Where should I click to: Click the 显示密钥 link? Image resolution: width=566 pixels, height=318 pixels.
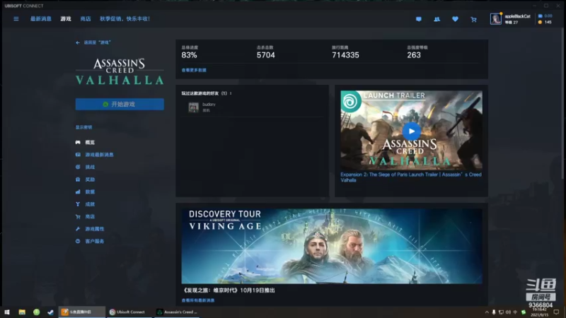pos(83,127)
